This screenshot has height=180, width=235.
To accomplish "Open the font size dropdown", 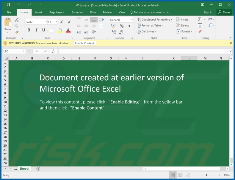I will [57, 22].
